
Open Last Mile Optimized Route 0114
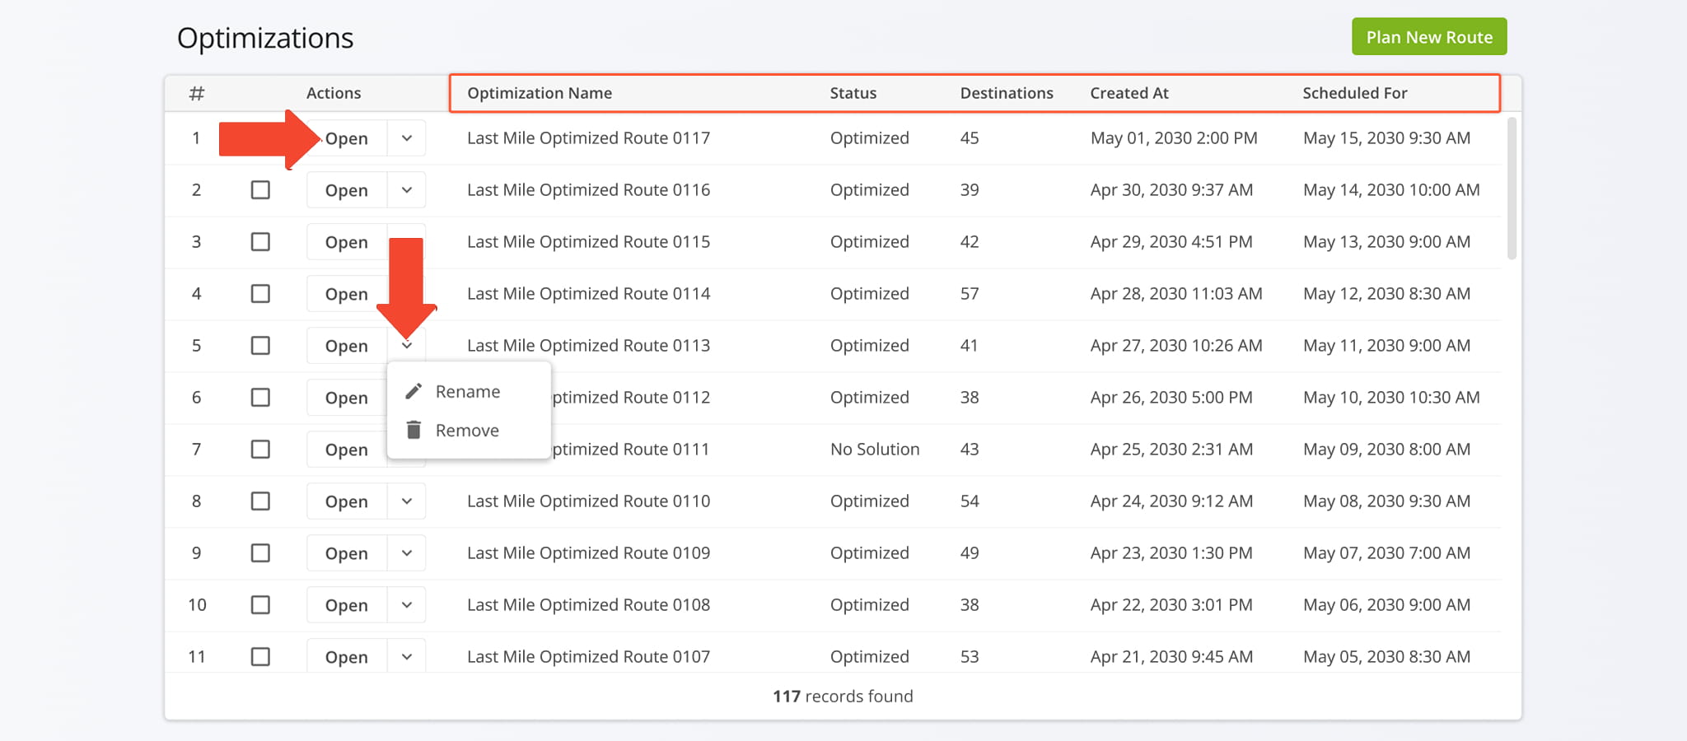346,294
